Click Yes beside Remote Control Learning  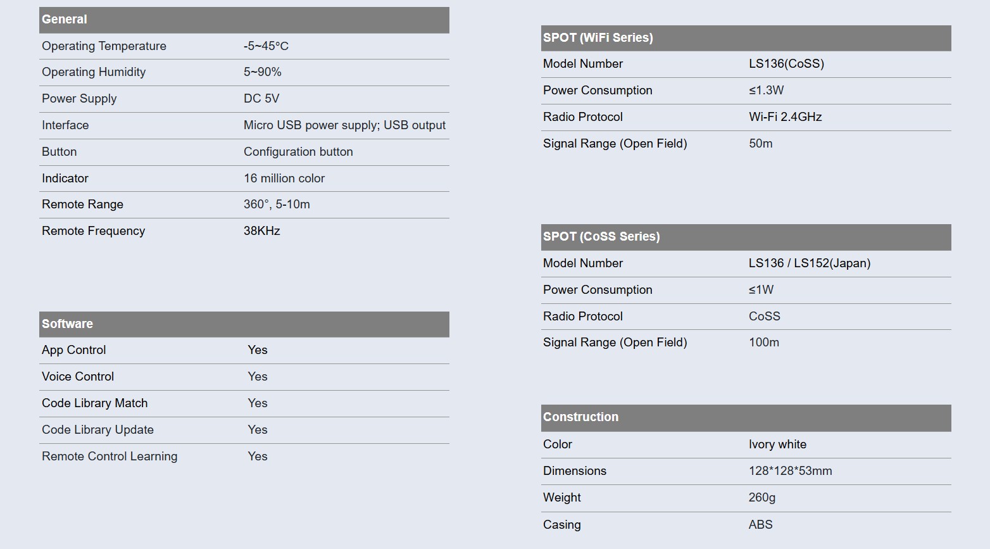click(258, 457)
